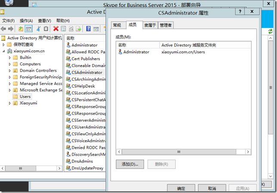The image size is (277, 193).
Task: Click the deployment wizard vertical scrollbar thumb
Action: [x=271, y=87]
